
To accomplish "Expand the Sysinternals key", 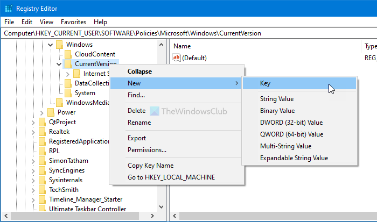I will click(x=33, y=181).
